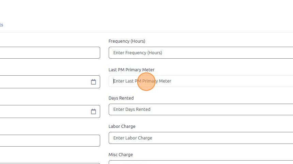Image resolution: width=293 pixels, height=164 pixels.
Task: Click the Last PM Primary Meter label
Action: [x=131, y=70]
